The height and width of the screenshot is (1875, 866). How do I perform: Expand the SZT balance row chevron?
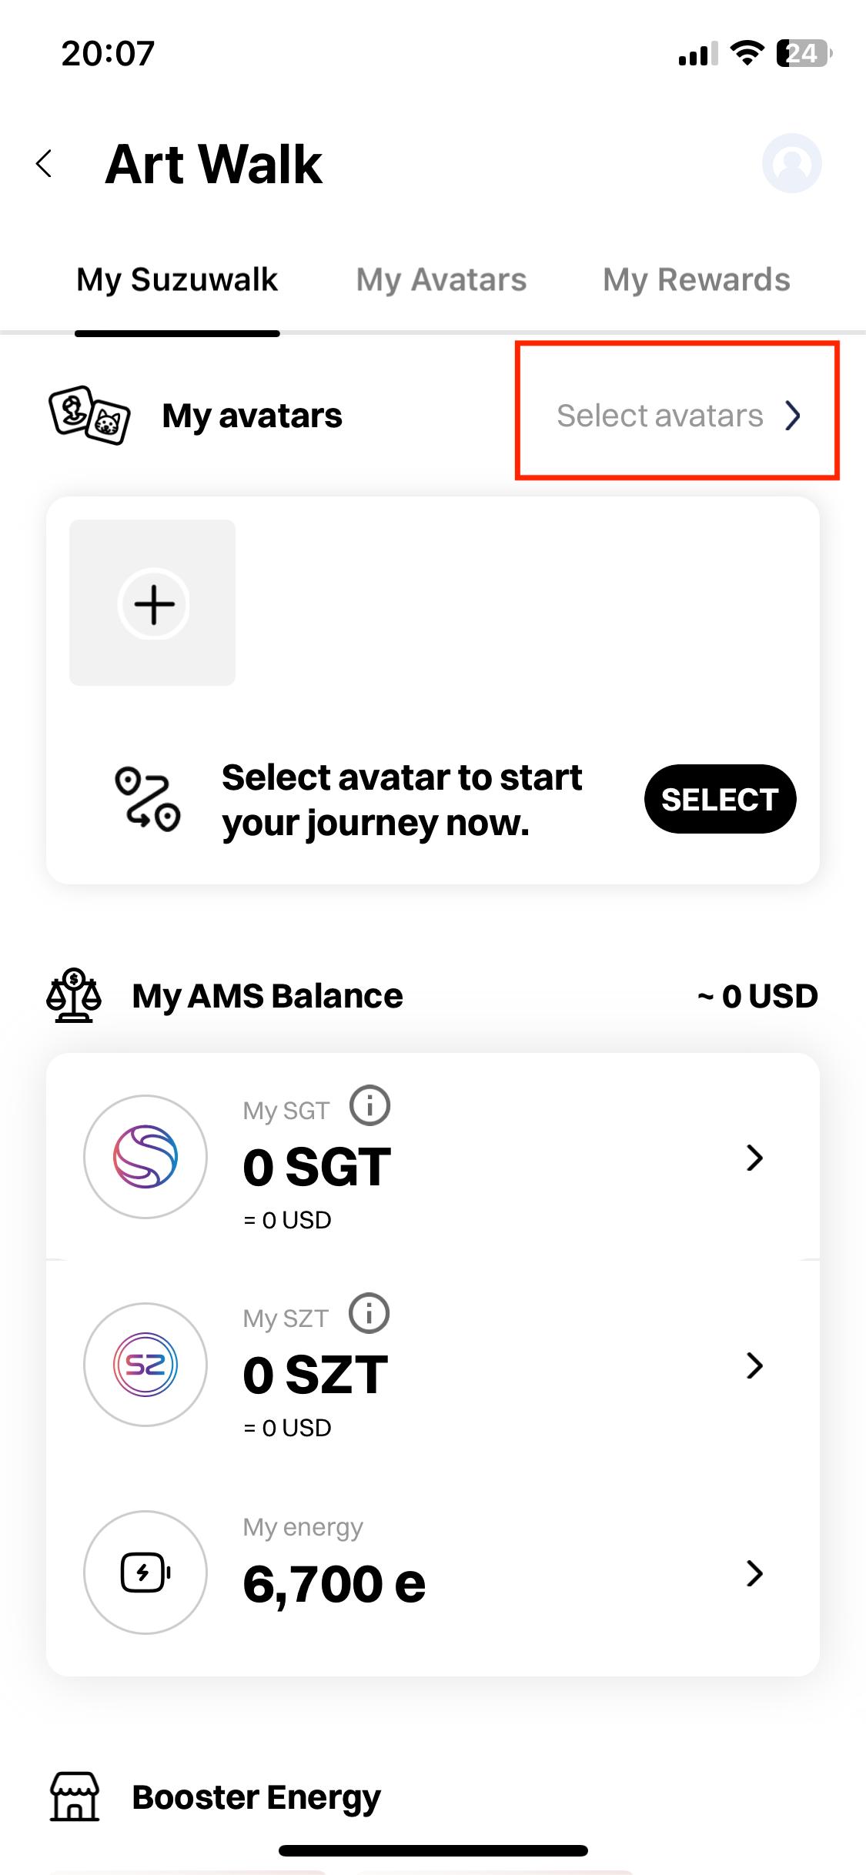(x=754, y=1365)
